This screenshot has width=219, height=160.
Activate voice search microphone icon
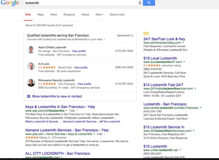tap(140, 3)
